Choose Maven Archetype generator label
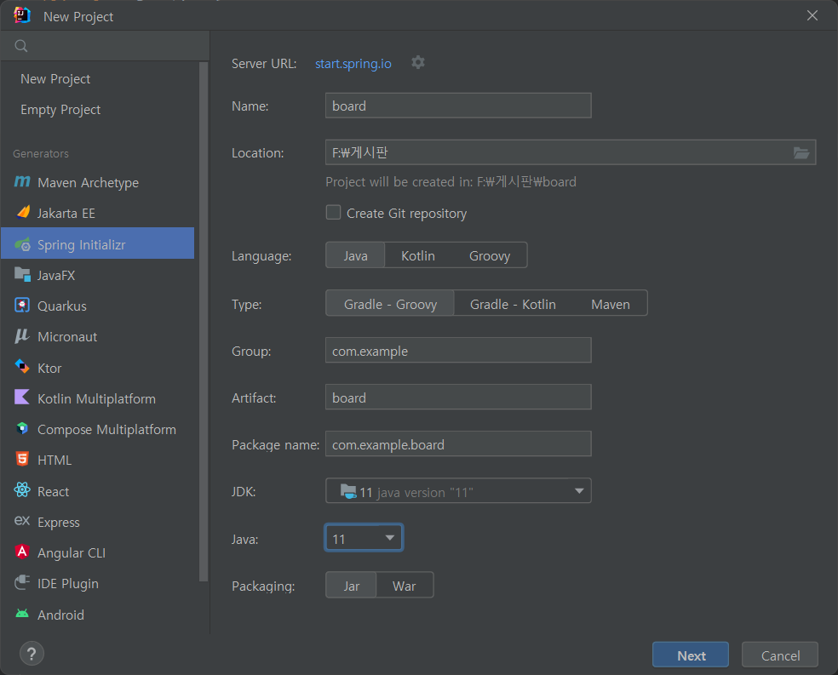Viewport: 838px width, 675px height. click(x=89, y=183)
